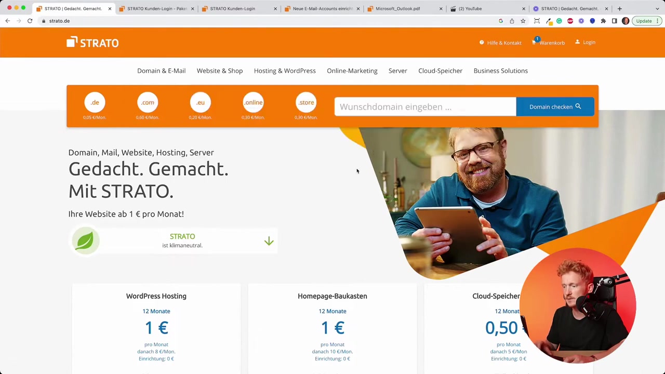Click the Login link
The image size is (665, 374).
[585, 42]
